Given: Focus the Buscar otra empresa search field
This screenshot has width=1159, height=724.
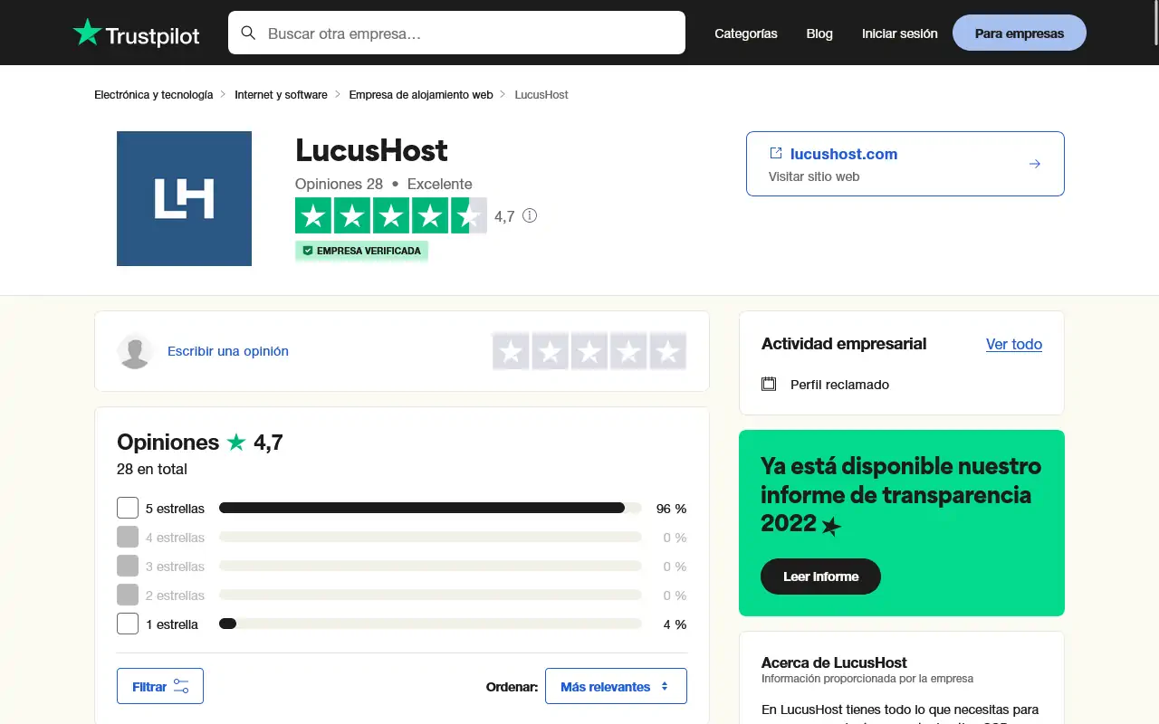Looking at the screenshot, I should pos(456,33).
